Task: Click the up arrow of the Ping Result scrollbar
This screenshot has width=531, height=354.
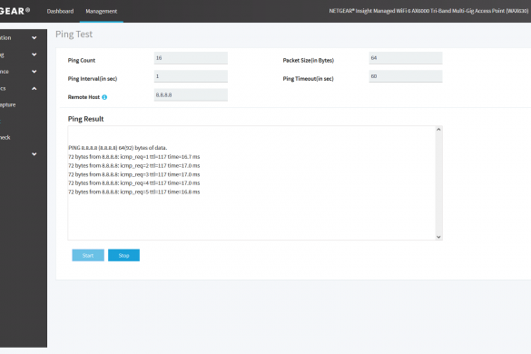Action: point(438,130)
